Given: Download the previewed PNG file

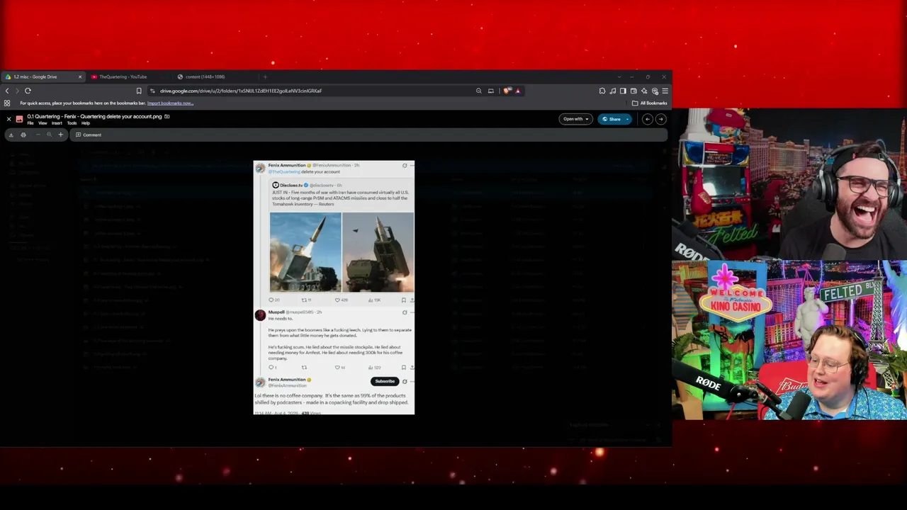Looking at the screenshot, I should tap(11, 135).
